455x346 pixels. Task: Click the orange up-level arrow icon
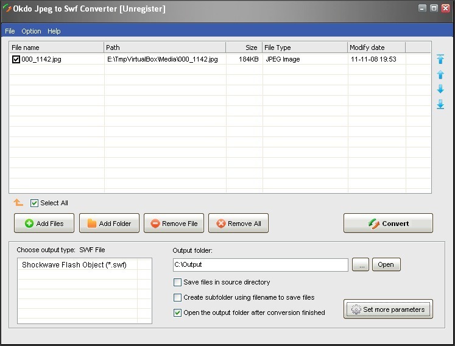click(x=18, y=202)
